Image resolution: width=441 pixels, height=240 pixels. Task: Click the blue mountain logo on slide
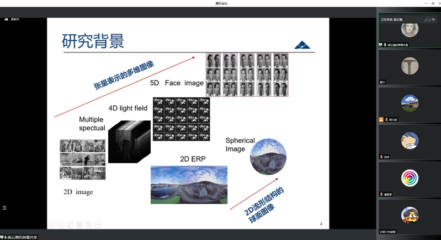tap(302, 45)
